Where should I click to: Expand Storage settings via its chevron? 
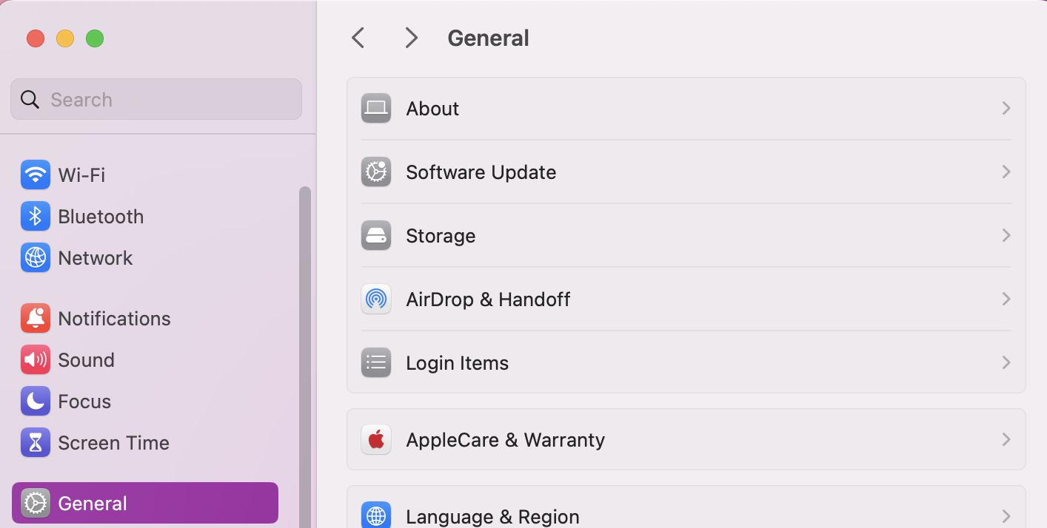pyautogui.click(x=1006, y=235)
